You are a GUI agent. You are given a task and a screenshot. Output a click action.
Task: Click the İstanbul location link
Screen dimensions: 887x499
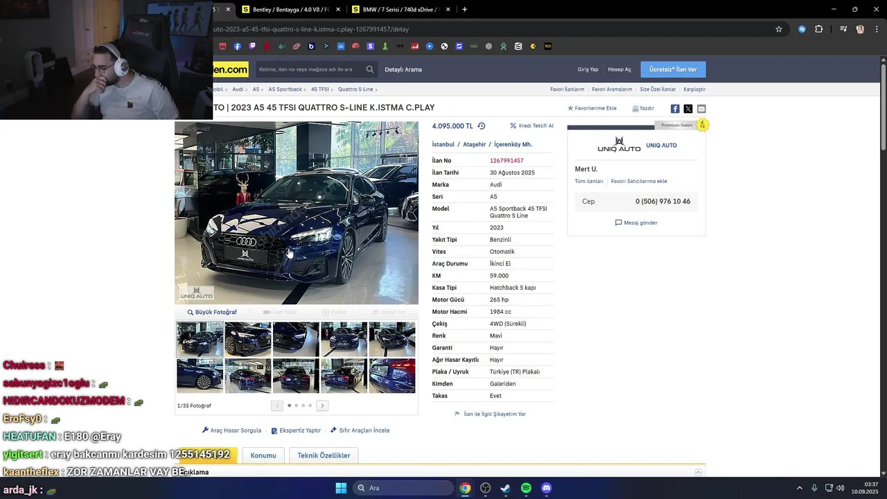[443, 145]
